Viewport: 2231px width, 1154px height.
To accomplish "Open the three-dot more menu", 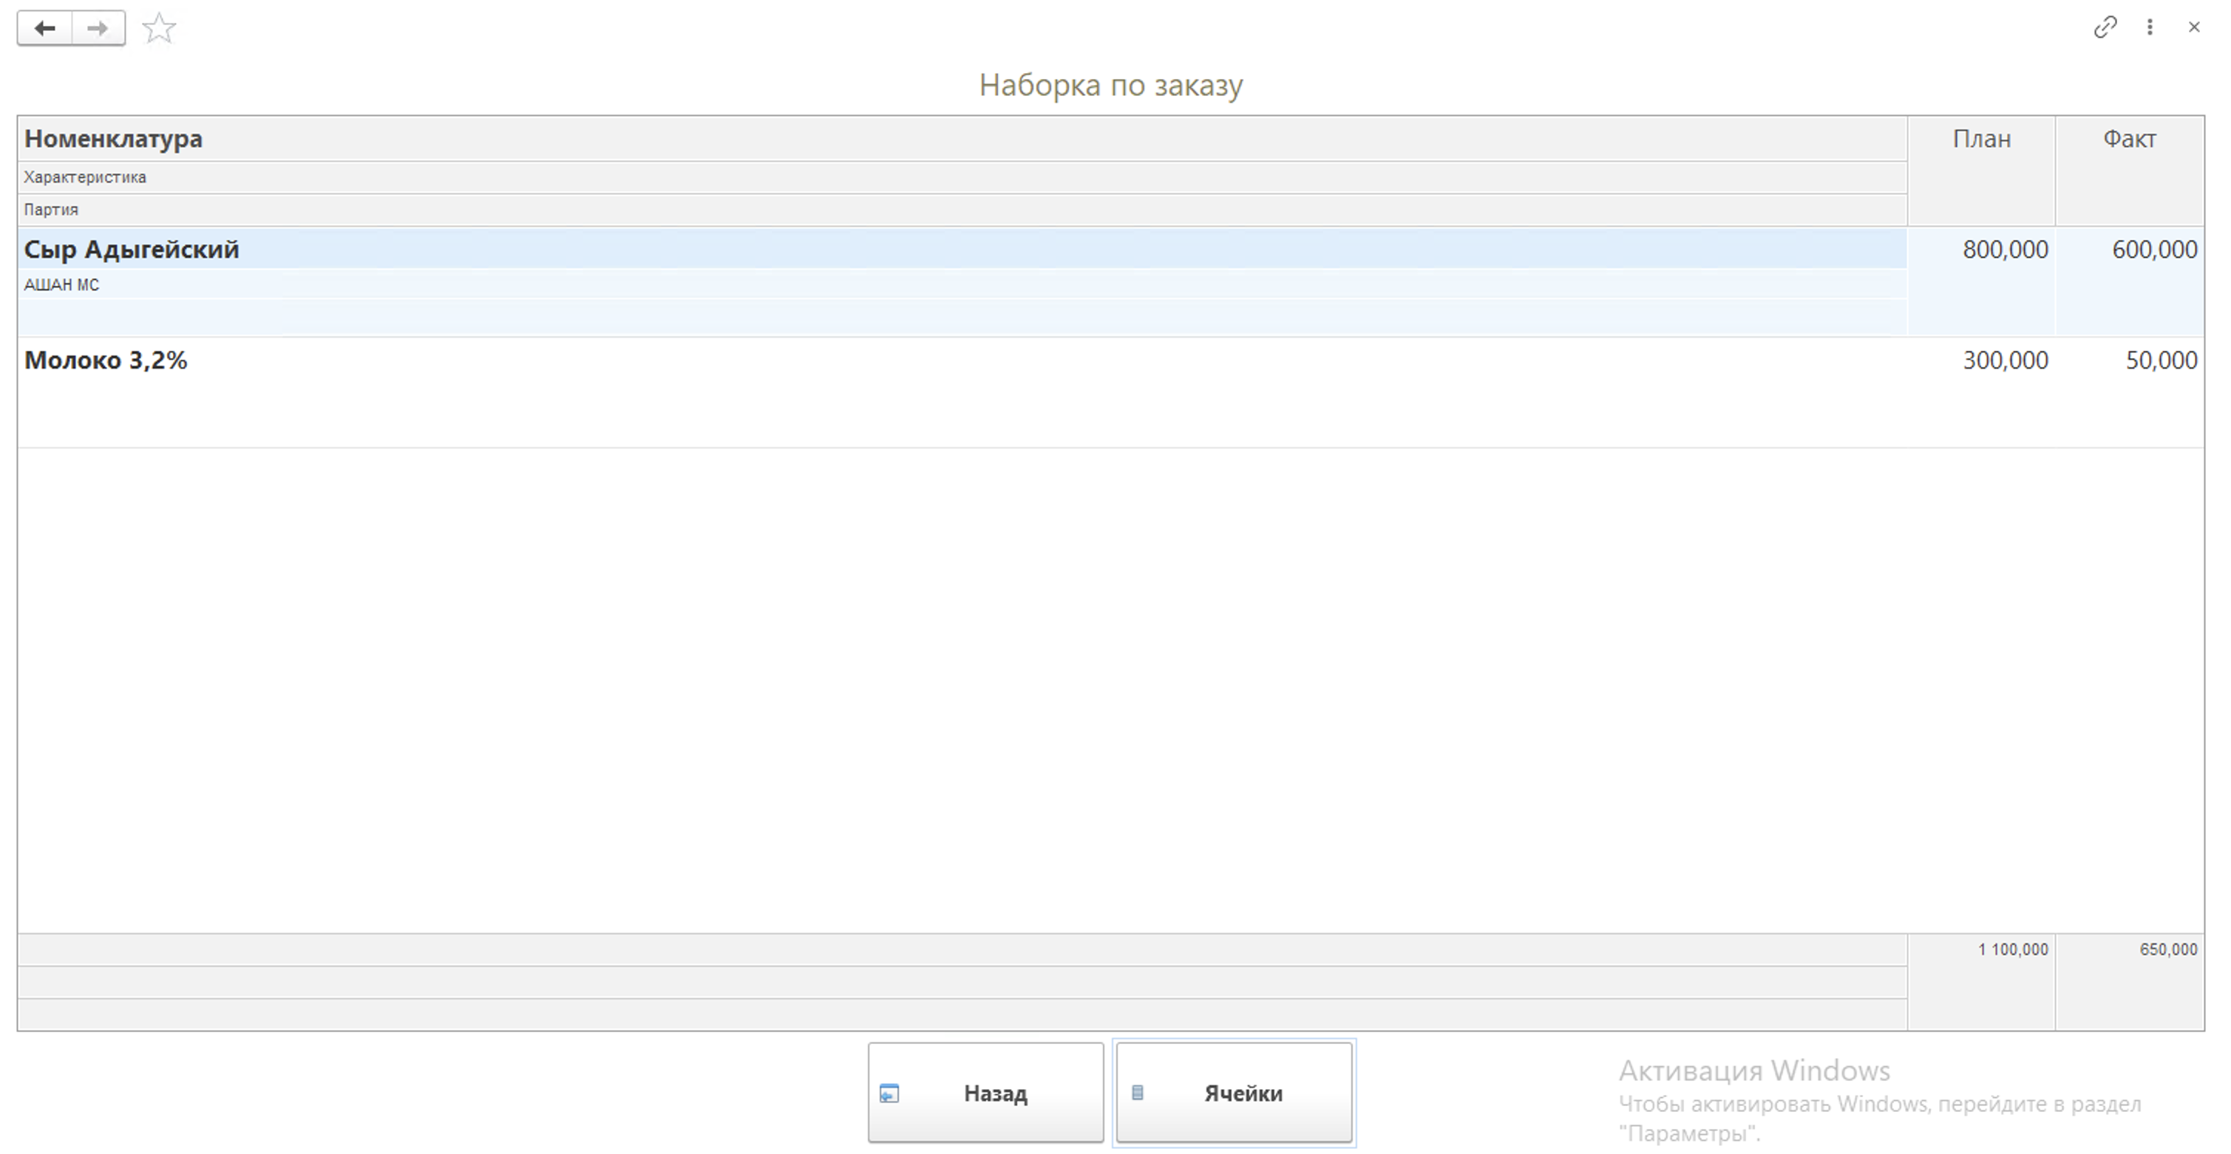I will click(x=2150, y=27).
